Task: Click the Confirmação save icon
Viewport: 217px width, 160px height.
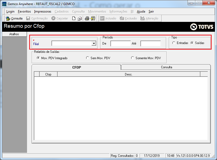Action: [28, 18]
